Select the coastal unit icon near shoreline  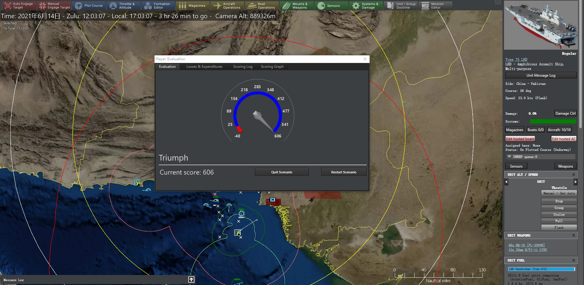137,182
